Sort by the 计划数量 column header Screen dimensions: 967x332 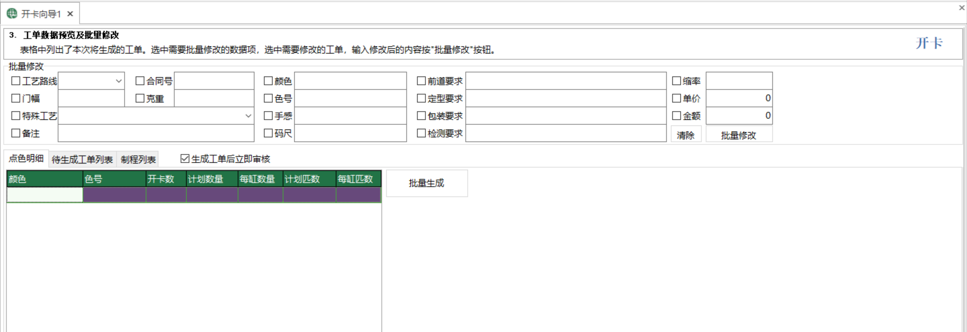coord(212,179)
